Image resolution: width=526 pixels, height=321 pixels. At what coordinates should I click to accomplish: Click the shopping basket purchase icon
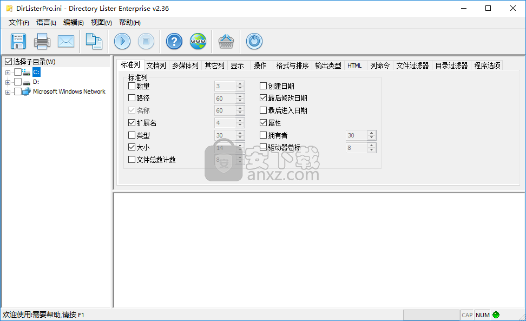click(226, 41)
